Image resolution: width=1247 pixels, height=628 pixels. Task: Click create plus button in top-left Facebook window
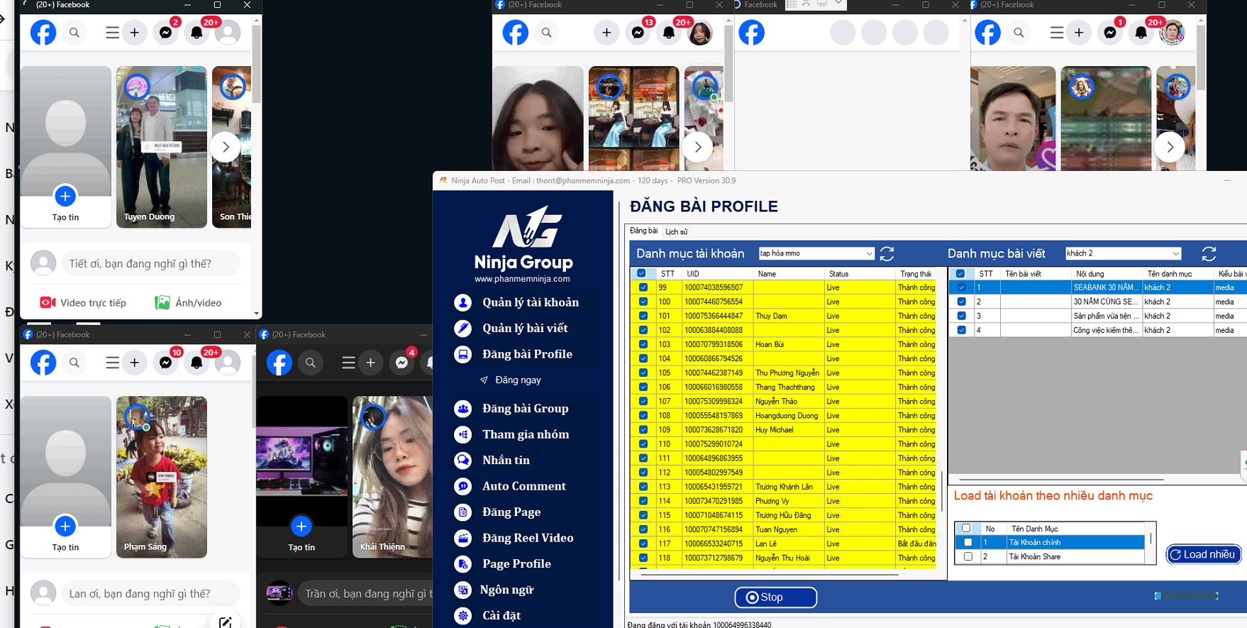tap(134, 32)
